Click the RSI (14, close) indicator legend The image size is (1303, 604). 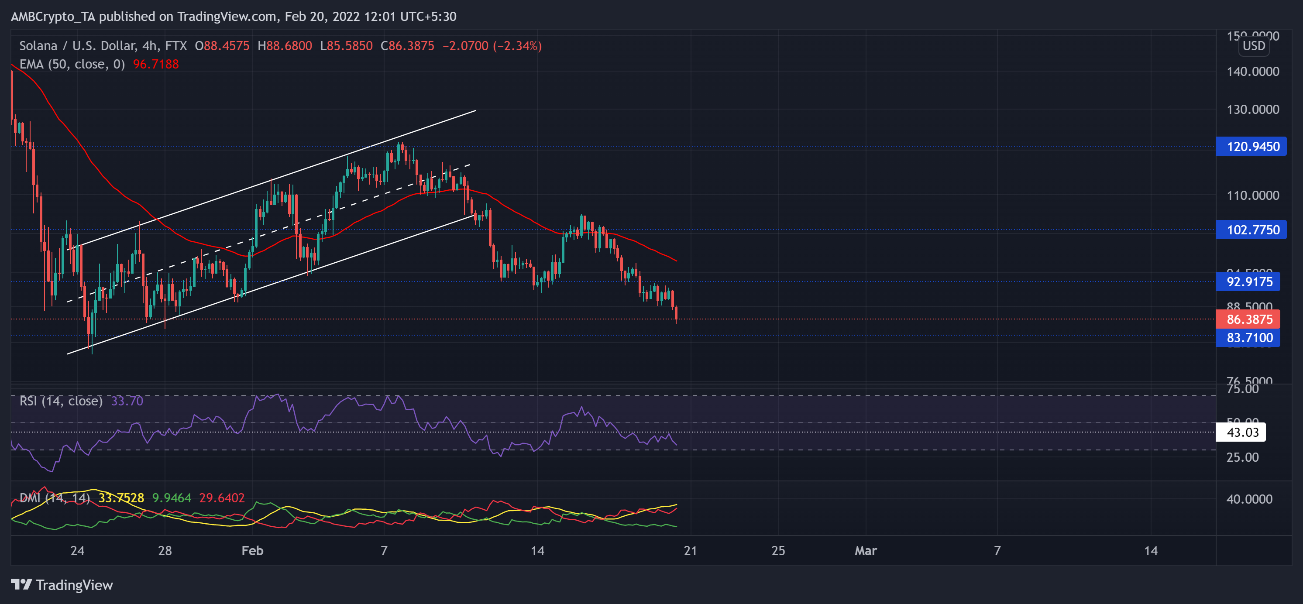(x=61, y=401)
